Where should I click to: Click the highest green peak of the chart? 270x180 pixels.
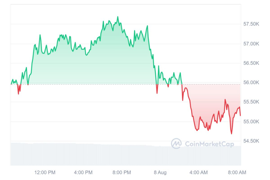tap(118, 17)
